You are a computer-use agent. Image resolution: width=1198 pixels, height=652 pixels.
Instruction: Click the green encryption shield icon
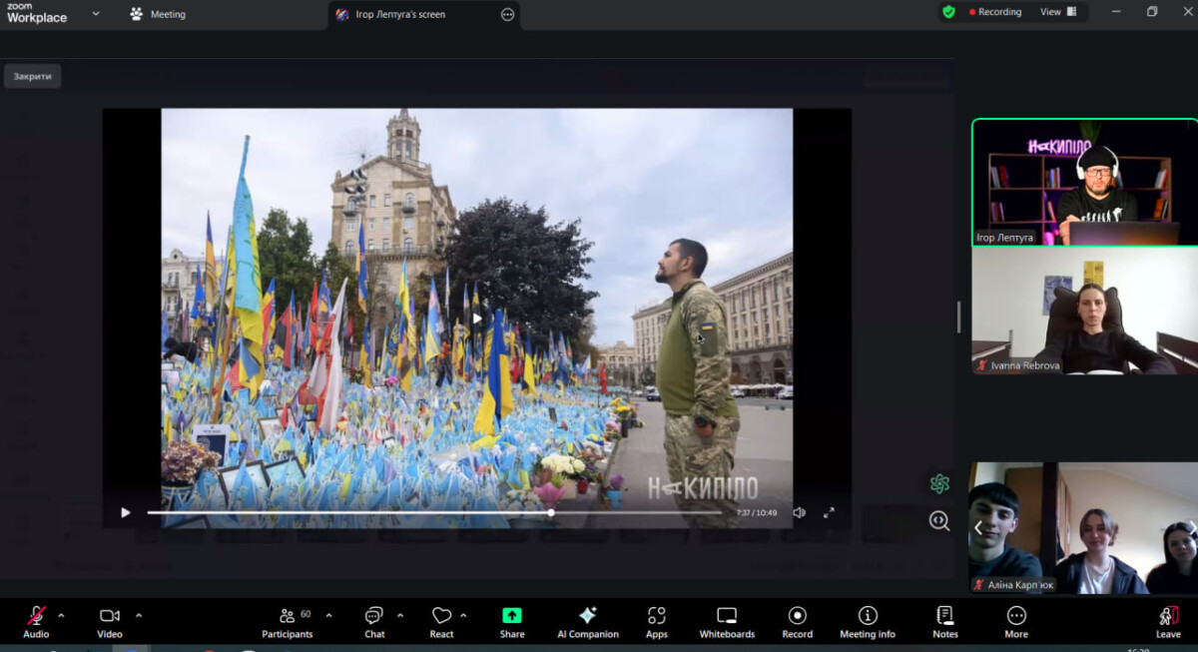(x=948, y=12)
